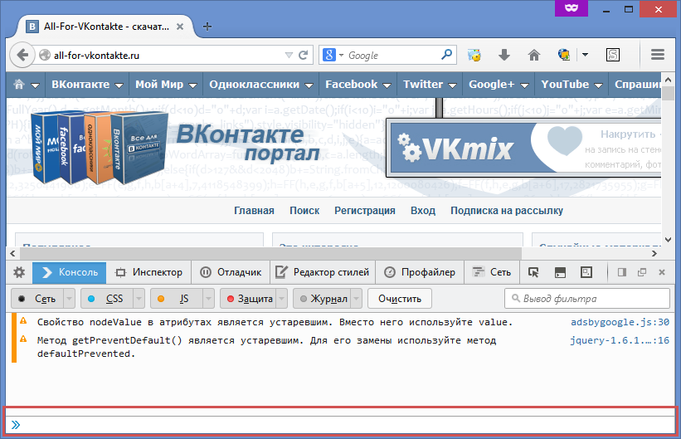This screenshot has height=439, width=681.
Task: Click the smiley envelope toolbar icon
Action: coord(474,55)
